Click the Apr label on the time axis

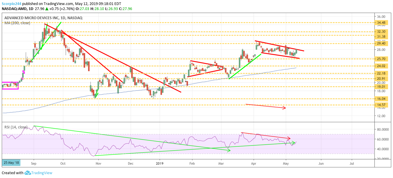click(x=254, y=163)
